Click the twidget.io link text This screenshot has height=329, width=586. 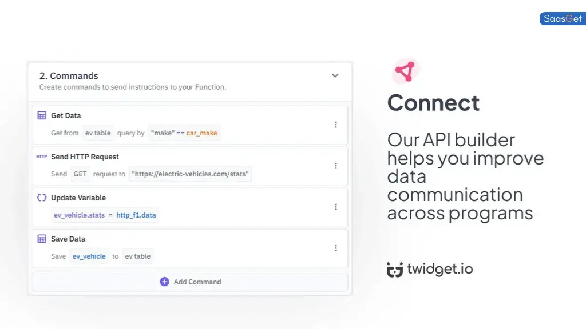point(441,269)
